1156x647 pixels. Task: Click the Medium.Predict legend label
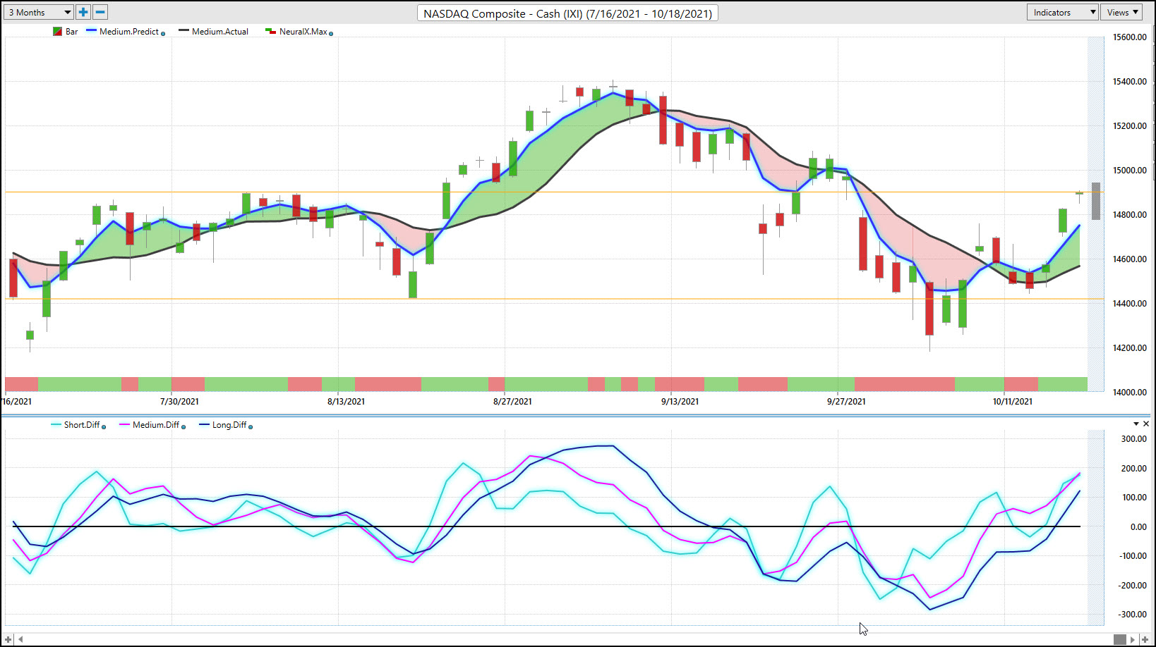tap(129, 32)
